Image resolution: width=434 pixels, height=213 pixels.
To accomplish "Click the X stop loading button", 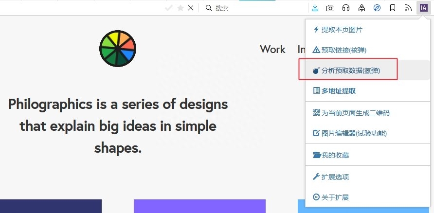I will (x=191, y=8).
